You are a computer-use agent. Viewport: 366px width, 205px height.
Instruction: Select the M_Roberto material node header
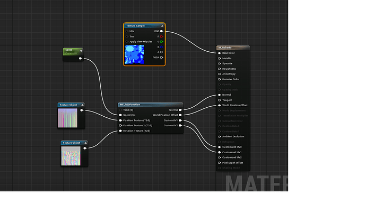click(233, 48)
